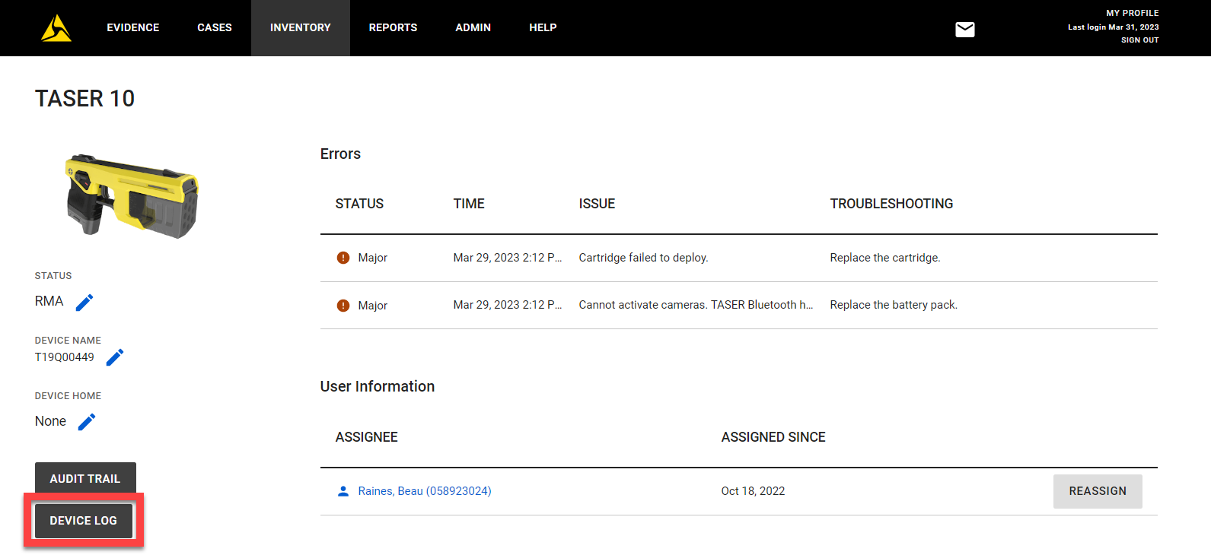The height and width of the screenshot is (555, 1211).
Task: Click the Errors section heading
Action: point(340,154)
